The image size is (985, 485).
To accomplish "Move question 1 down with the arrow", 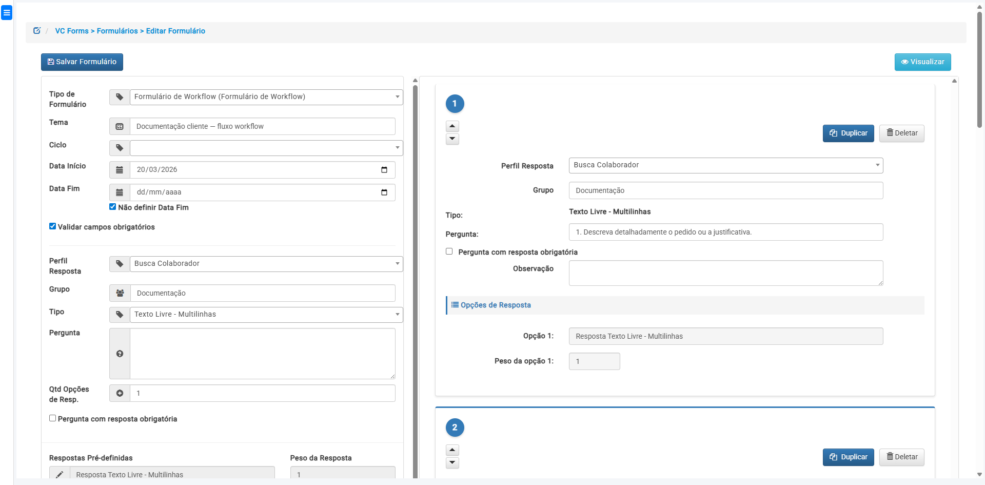I will pos(452,139).
